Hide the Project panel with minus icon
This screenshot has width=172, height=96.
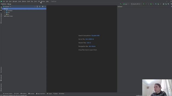tap(45, 6)
